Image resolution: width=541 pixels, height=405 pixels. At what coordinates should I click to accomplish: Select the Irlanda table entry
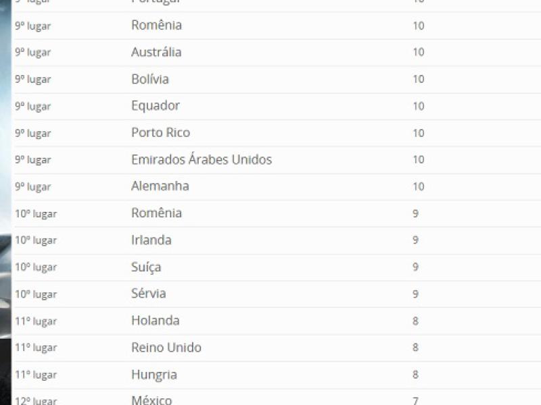coord(151,240)
